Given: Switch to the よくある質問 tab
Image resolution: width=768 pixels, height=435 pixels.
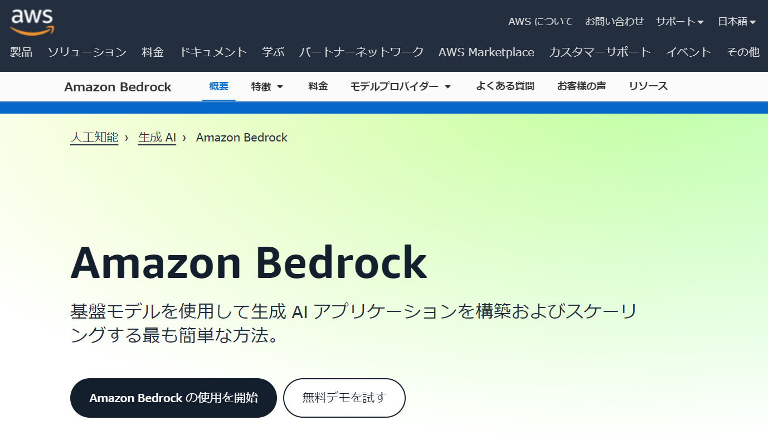Looking at the screenshot, I should pyautogui.click(x=504, y=86).
